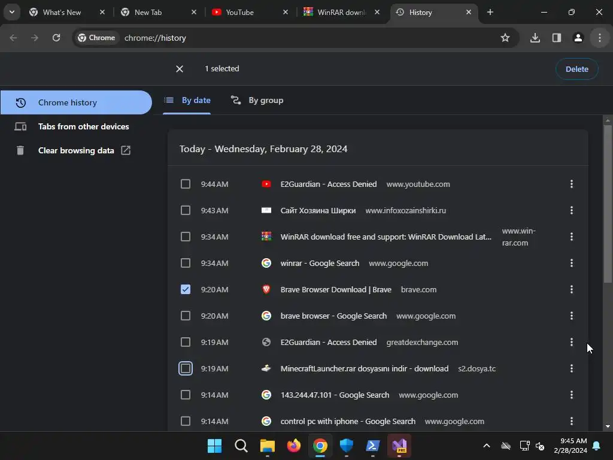
Task: Open more actions for Brave Browser Download
Action: pyautogui.click(x=571, y=289)
